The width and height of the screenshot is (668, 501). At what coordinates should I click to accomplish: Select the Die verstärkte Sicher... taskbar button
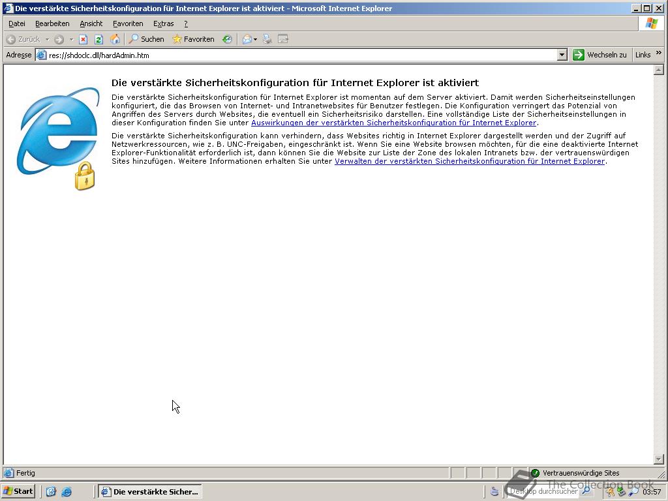click(x=150, y=492)
